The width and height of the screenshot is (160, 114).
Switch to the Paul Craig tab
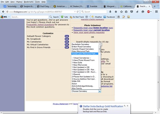tap(44, 6)
